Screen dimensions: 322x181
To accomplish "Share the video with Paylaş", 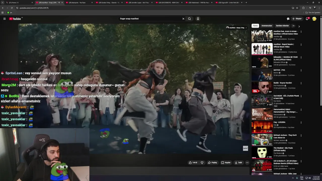I will point(212,163).
